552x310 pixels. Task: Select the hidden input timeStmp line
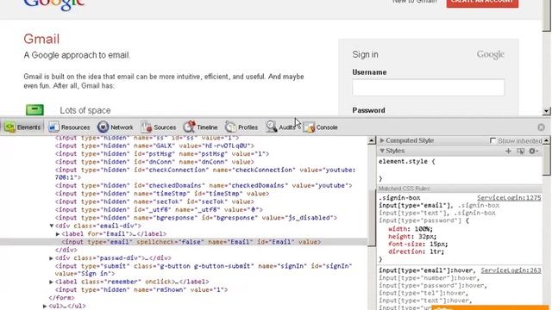point(162,193)
